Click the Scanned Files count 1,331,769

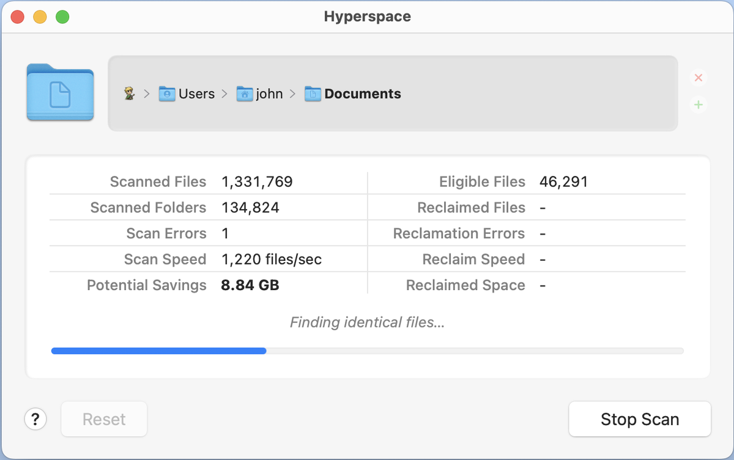click(257, 181)
